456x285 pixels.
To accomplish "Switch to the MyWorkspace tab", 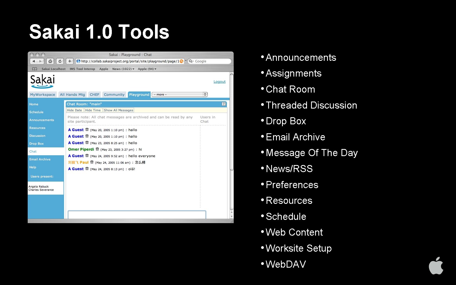I will click(x=43, y=94).
